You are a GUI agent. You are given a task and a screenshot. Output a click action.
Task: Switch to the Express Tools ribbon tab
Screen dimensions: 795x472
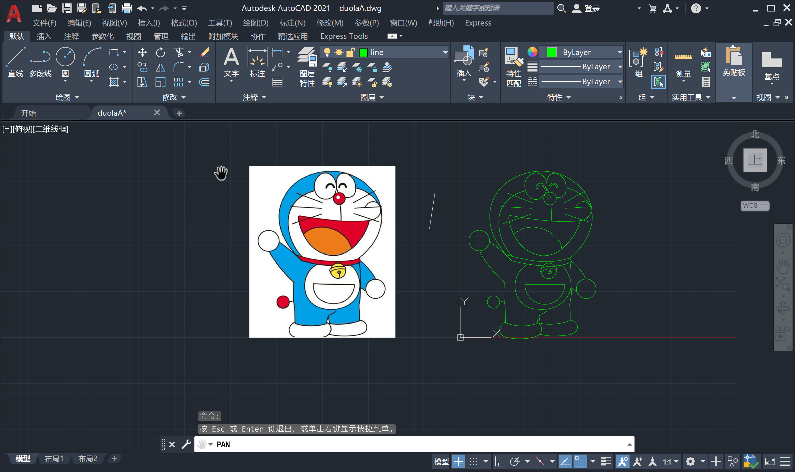pyautogui.click(x=344, y=36)
